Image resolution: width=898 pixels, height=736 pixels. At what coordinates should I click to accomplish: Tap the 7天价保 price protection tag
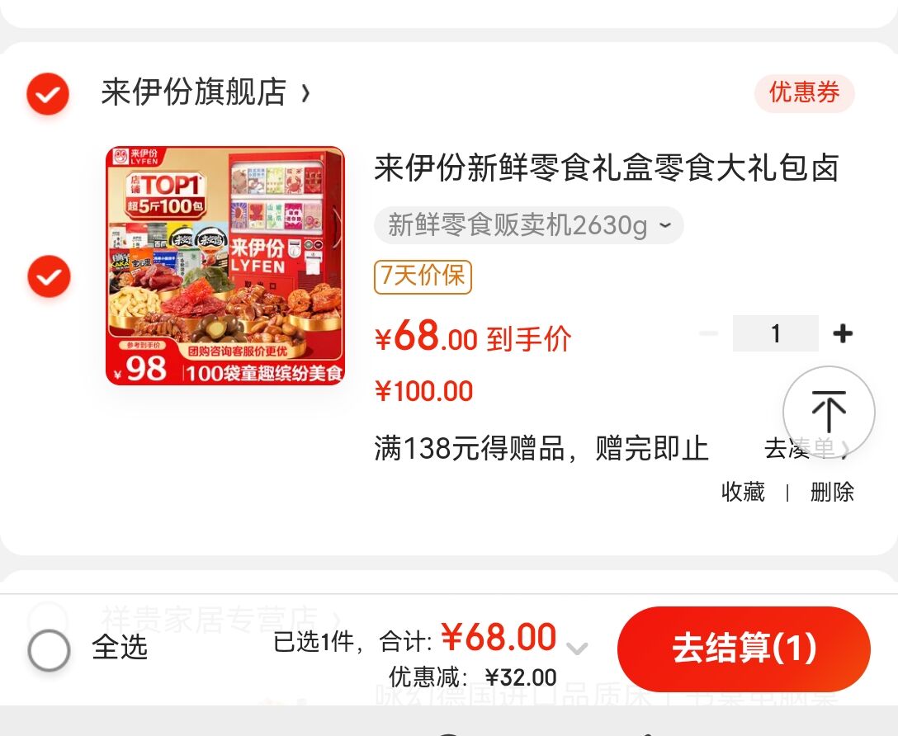[423, 277]
